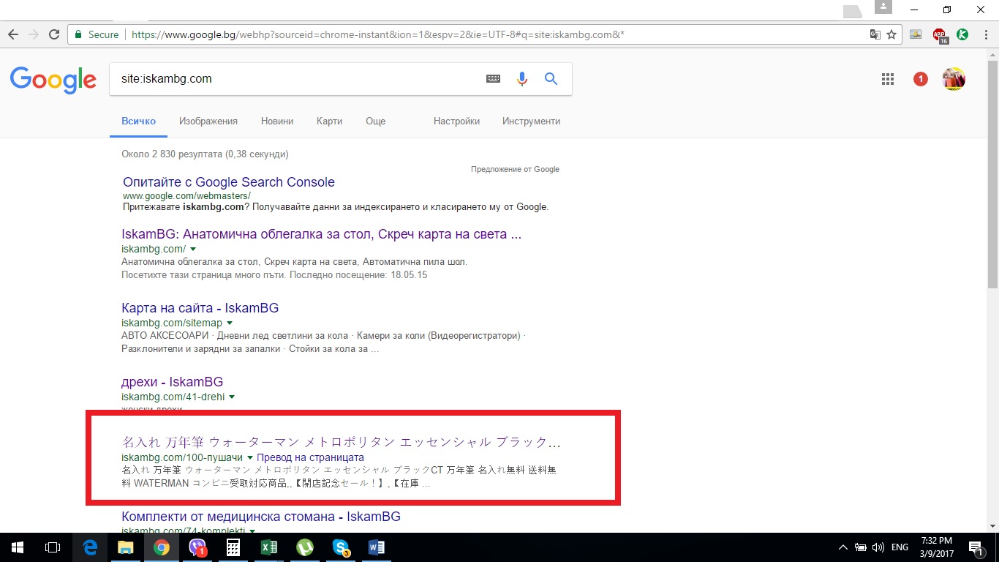Open Google notifications badge
The width and height of the screenshot is (999, 562).
[921, 79]
